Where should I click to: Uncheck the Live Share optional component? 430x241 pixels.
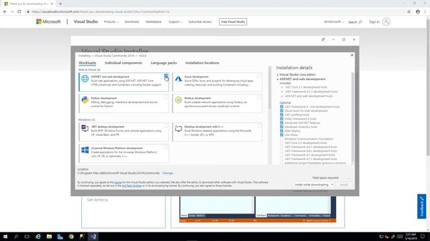coord(282,135)
